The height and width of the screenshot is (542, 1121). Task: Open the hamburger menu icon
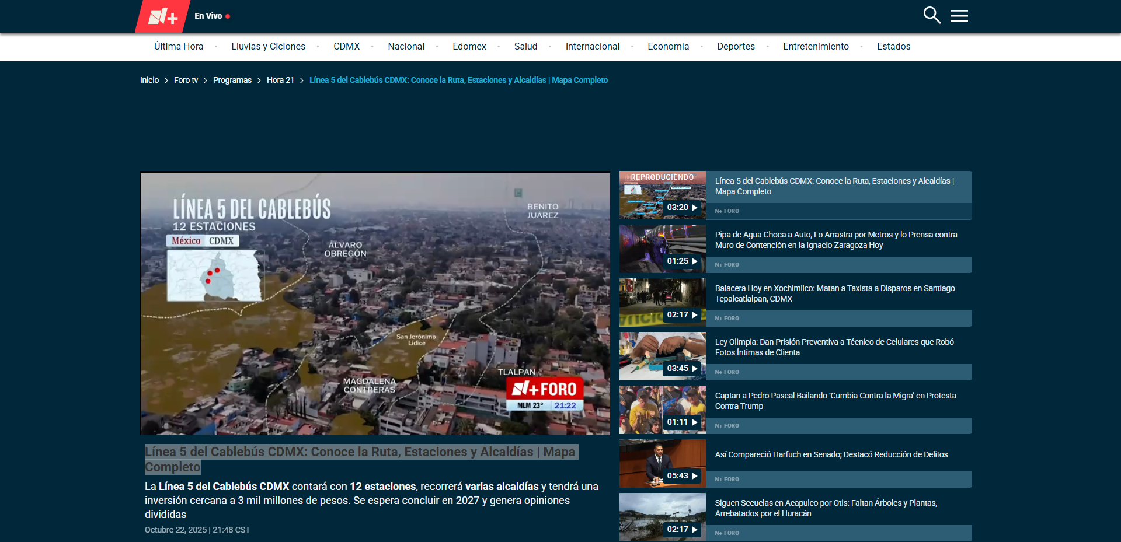click(x=959, y=16)
